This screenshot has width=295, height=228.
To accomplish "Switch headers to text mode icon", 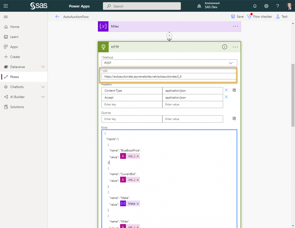I will [x=234, y=90].
